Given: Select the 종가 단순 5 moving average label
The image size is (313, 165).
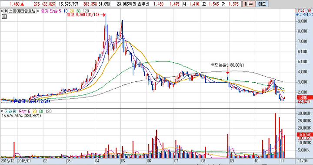Looking at the screenshot, I should 51,11.
